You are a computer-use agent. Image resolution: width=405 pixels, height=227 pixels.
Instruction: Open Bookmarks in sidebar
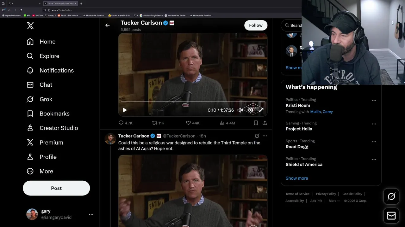48,113
